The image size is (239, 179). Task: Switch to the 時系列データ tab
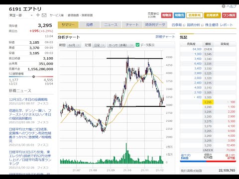(x=155, y=25)
